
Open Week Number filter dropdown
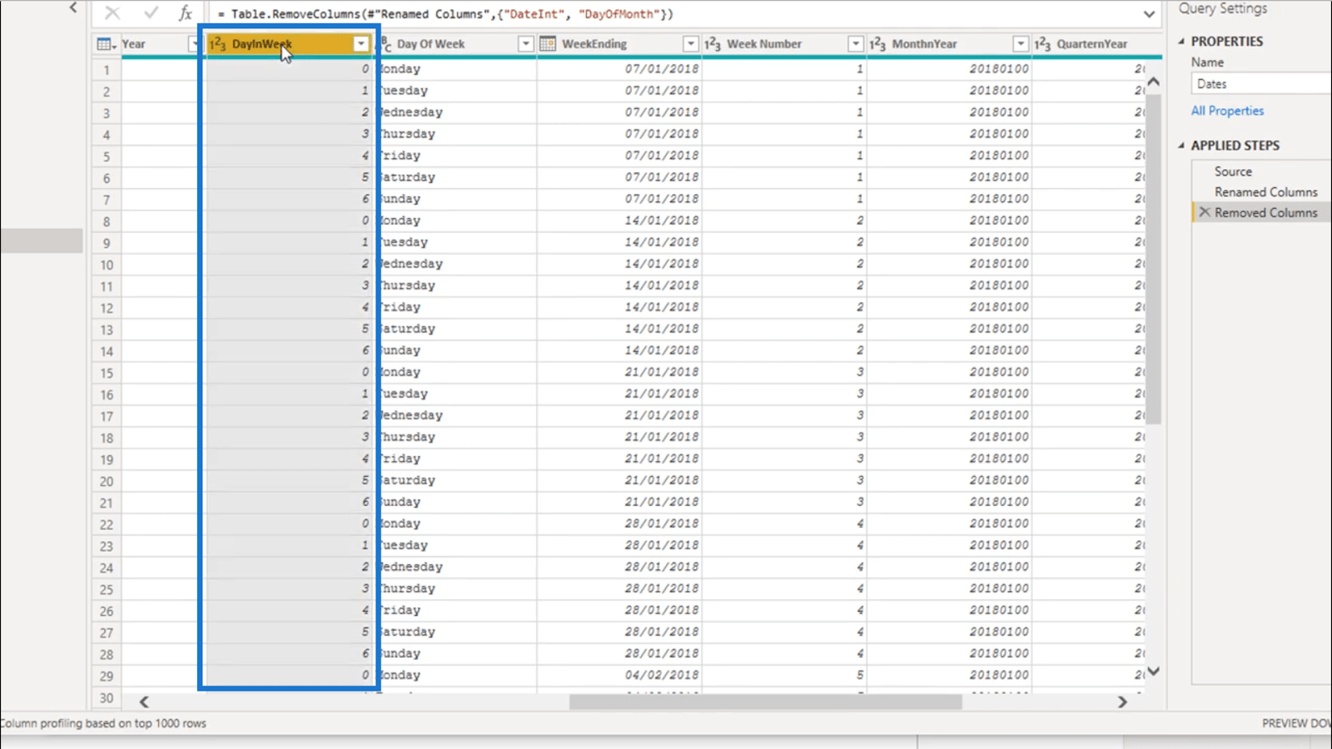pyautogui.click(x=855, y=44)
